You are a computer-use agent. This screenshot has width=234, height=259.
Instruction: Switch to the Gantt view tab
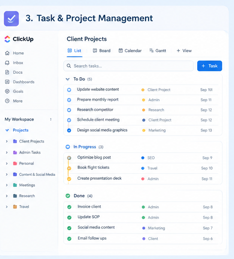click(x=157, y=51)
